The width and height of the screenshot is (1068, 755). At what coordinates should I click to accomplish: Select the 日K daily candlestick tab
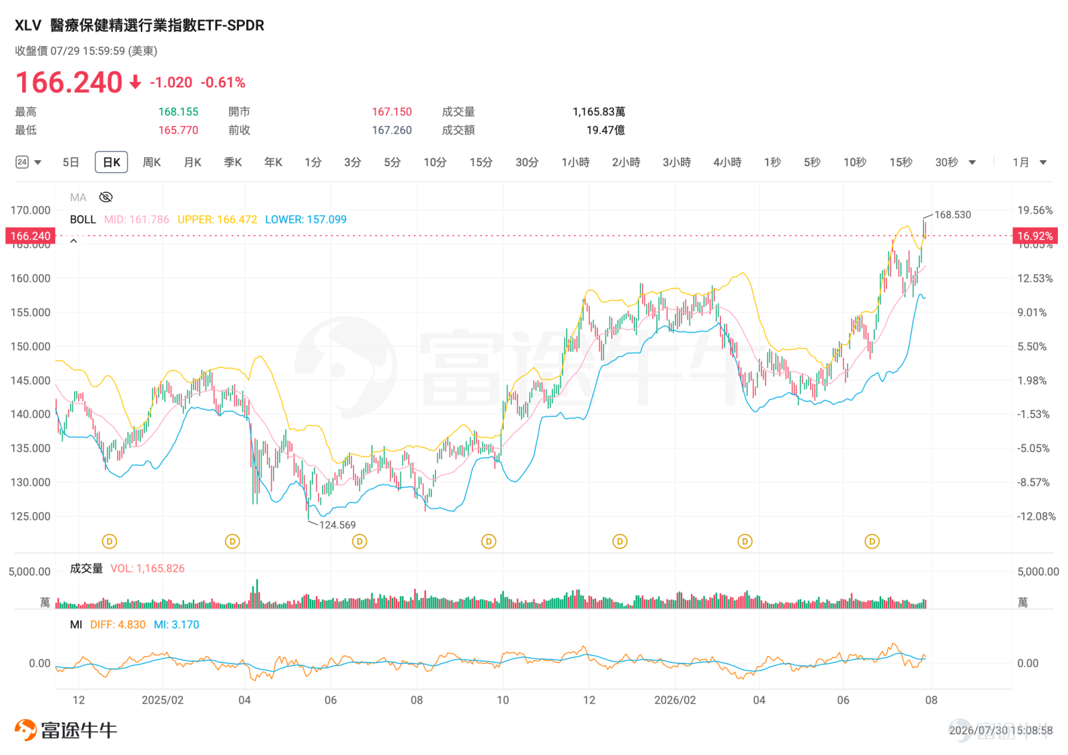pyautogui.click(x=111, y=162)
